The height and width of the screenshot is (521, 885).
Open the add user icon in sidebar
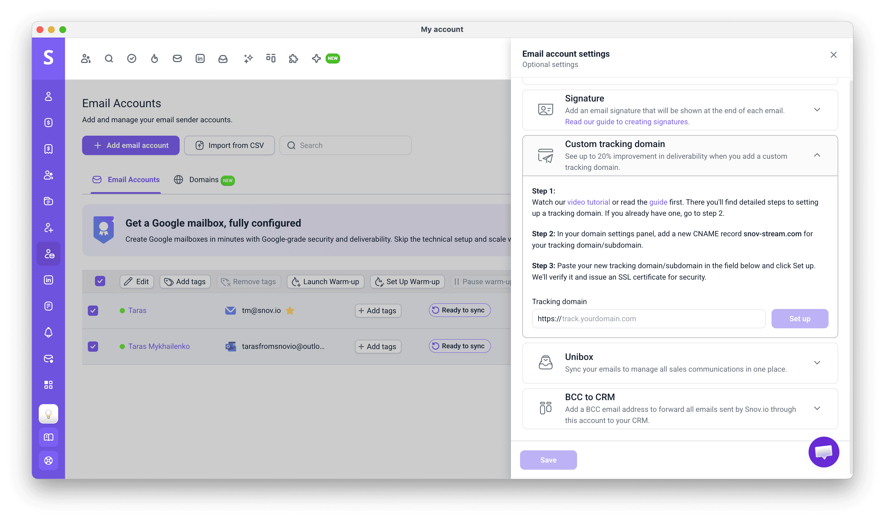48,227
